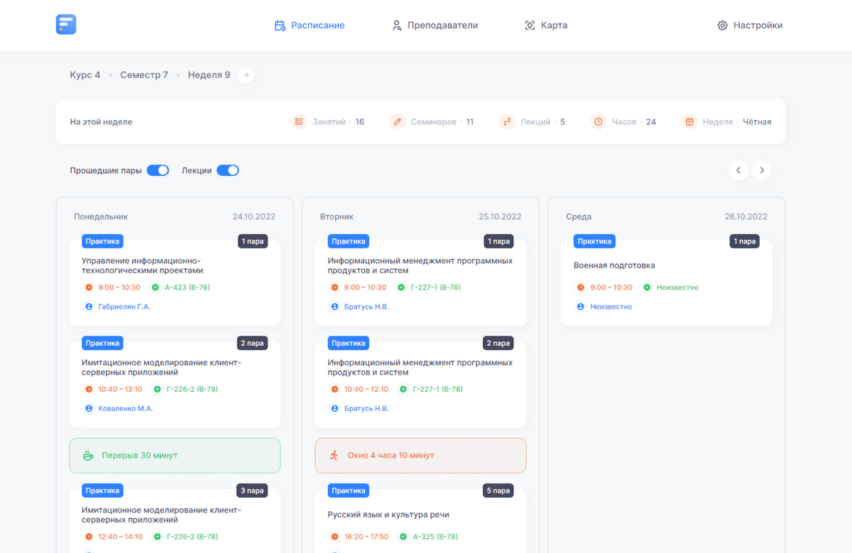Click teacher Коваленко М.А.
The height and width of the screenshot is (553, 852).
click(126, 408)
